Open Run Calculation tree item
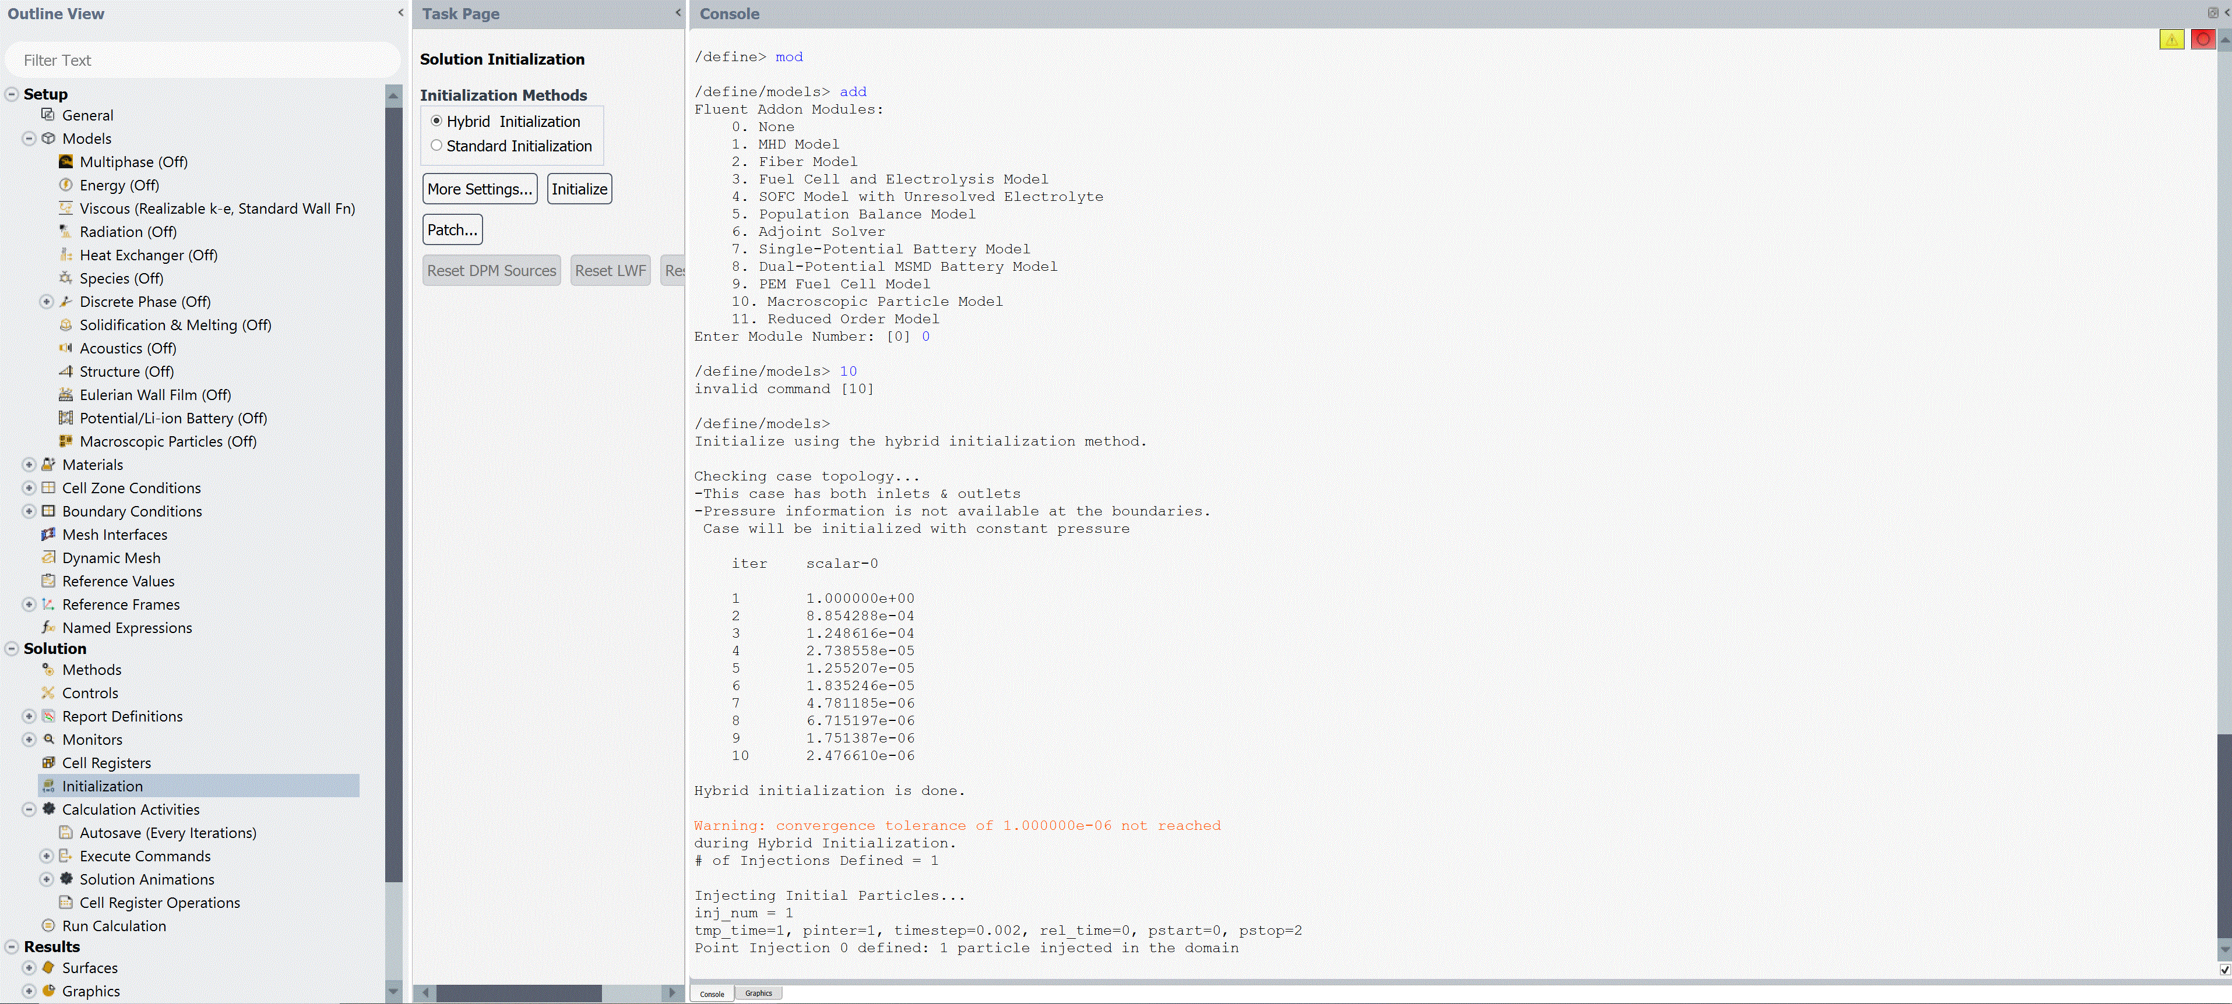Screen dimensions: 2232x1004 pyautogui.click(x=114, y=926)
